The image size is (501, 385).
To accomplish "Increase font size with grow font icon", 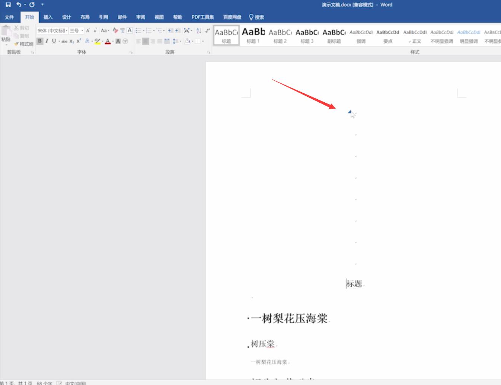I will click(88, 31).
